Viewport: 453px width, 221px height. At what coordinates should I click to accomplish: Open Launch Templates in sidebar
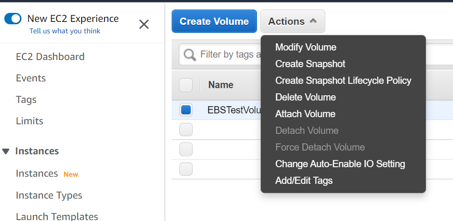57,216
